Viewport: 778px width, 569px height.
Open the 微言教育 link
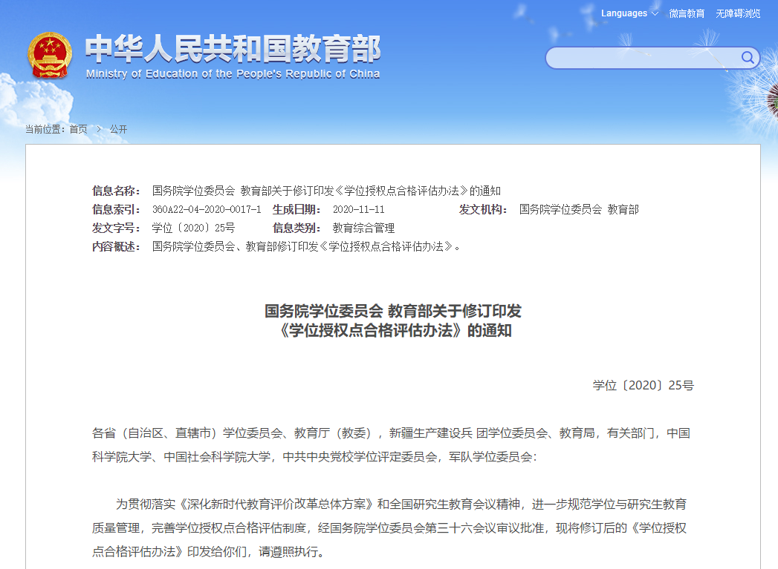pos(687,13)
